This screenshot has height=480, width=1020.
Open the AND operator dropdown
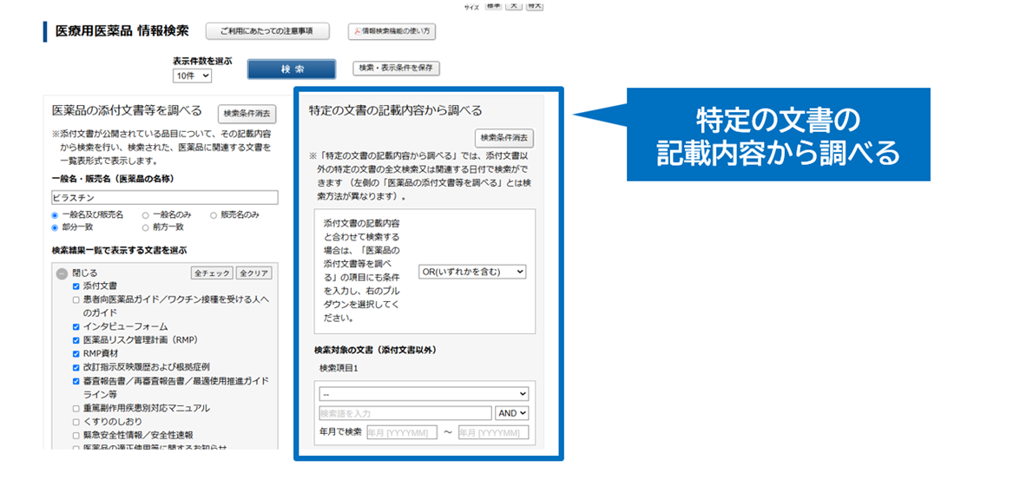point(512,413)
